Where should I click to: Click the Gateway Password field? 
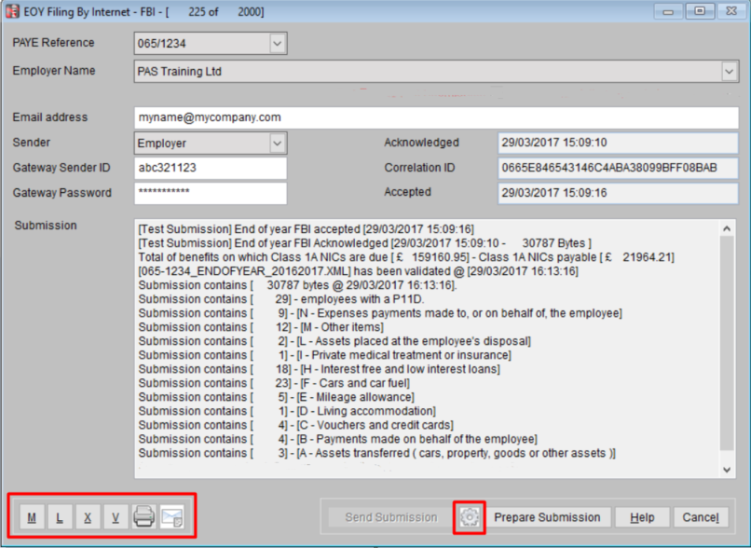click(x=211, y=193)
